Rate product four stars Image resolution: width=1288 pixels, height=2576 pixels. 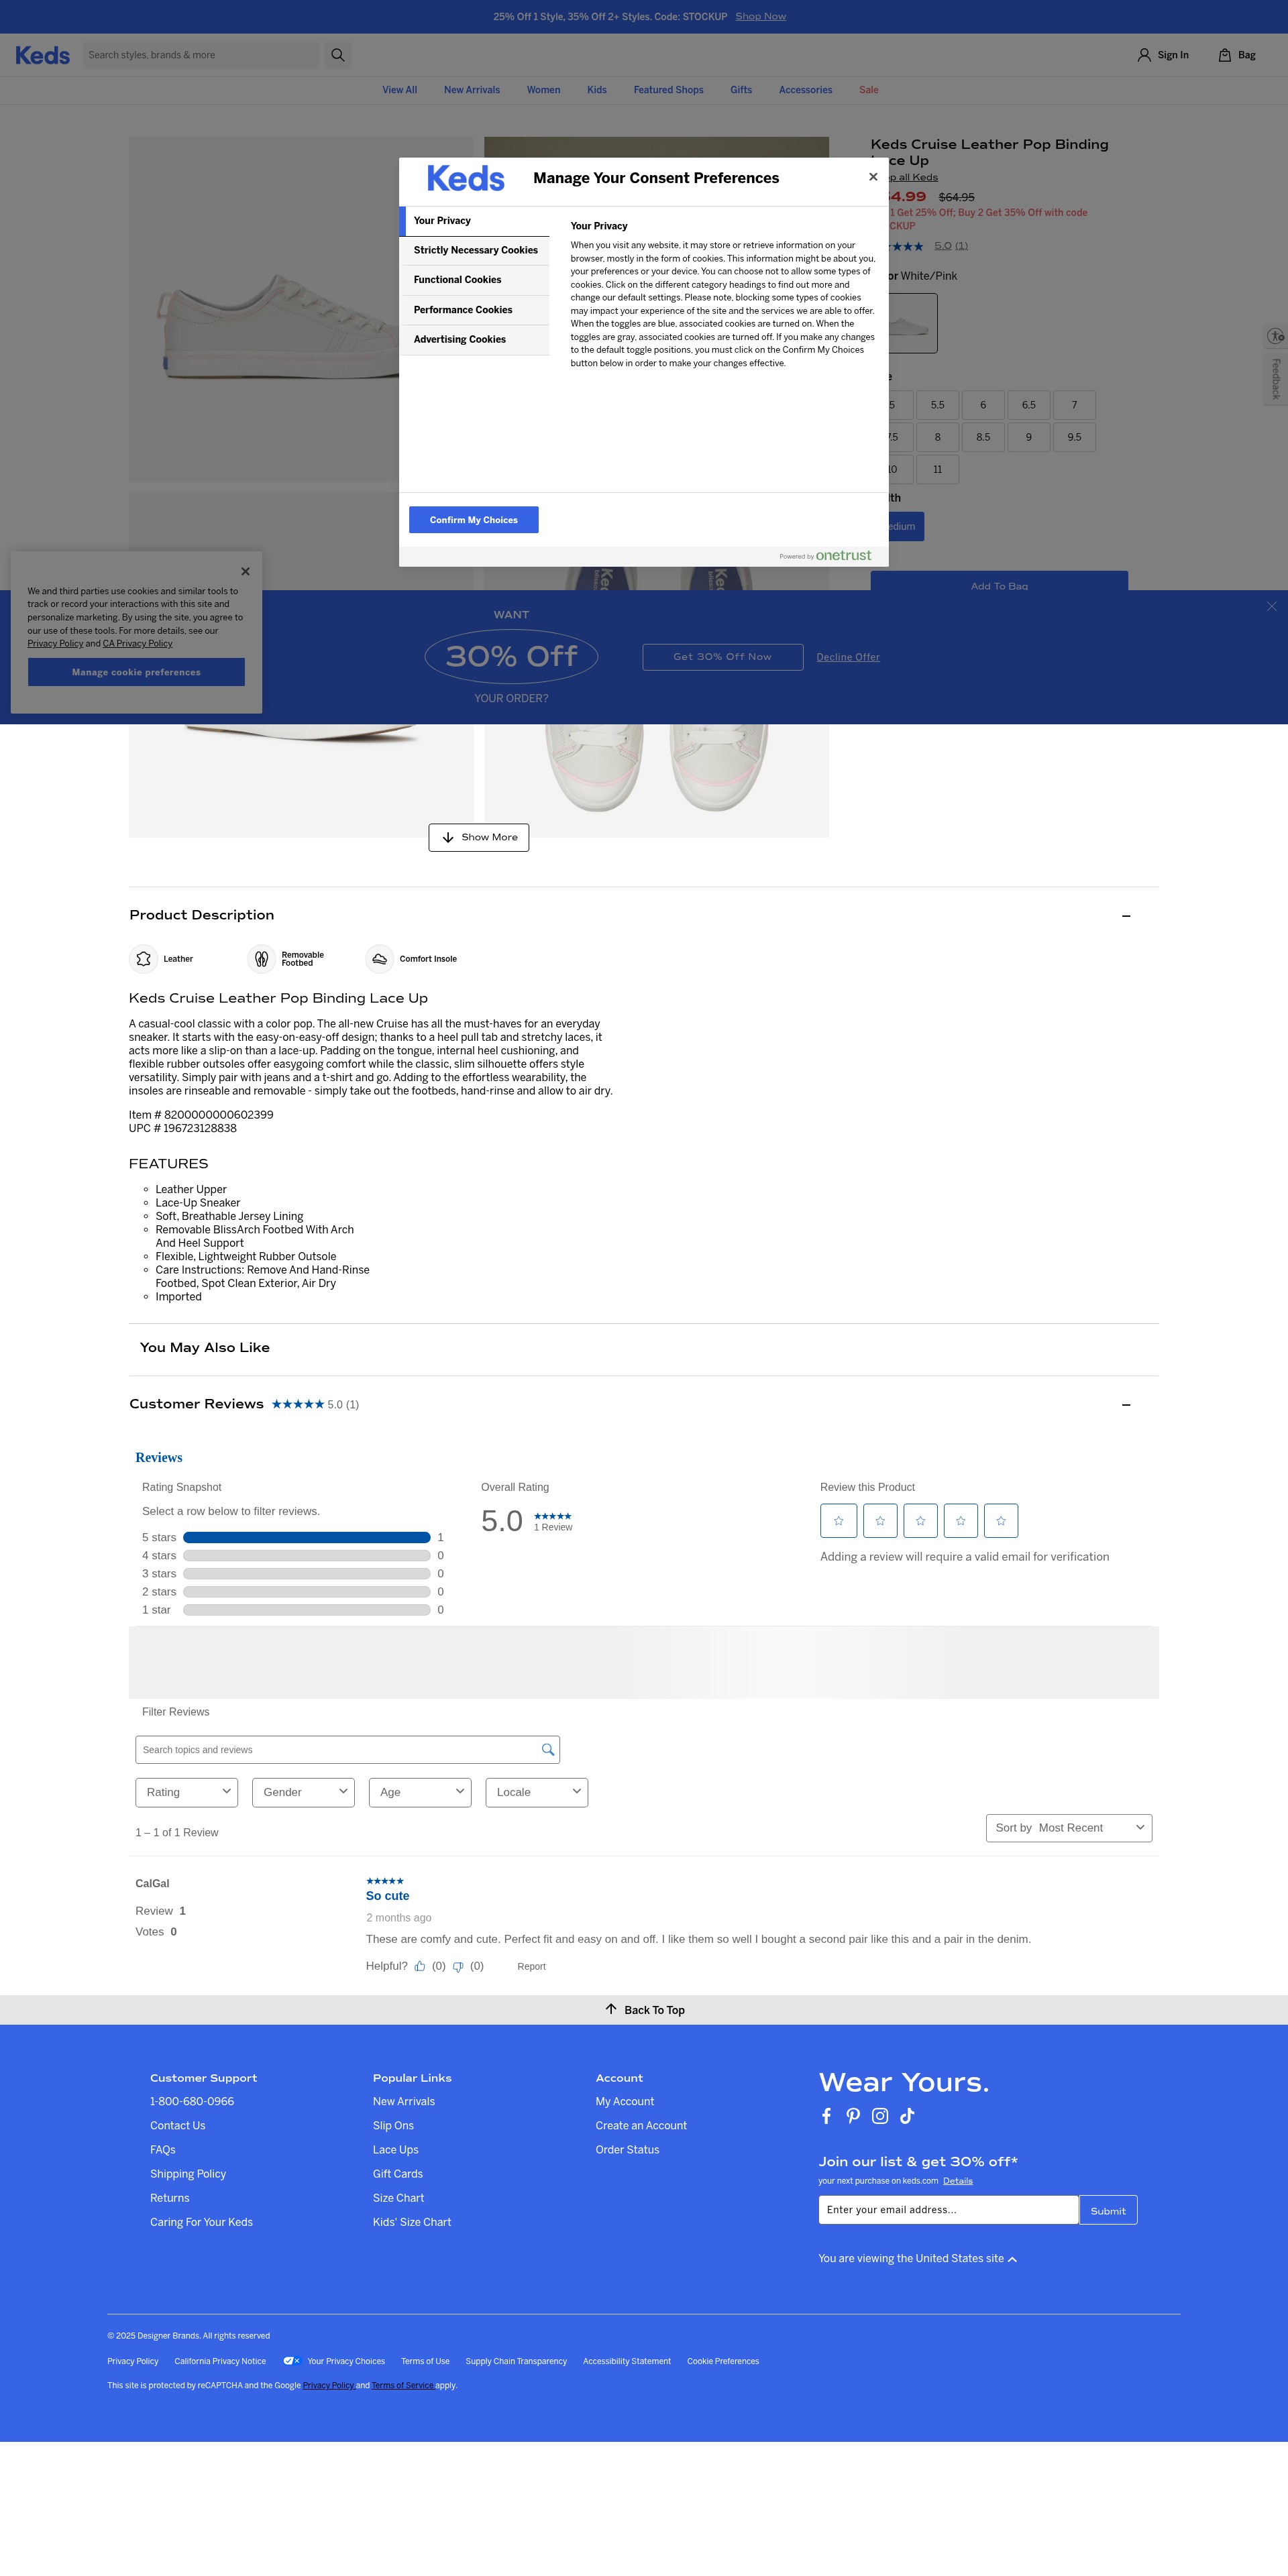point(960,1520)
